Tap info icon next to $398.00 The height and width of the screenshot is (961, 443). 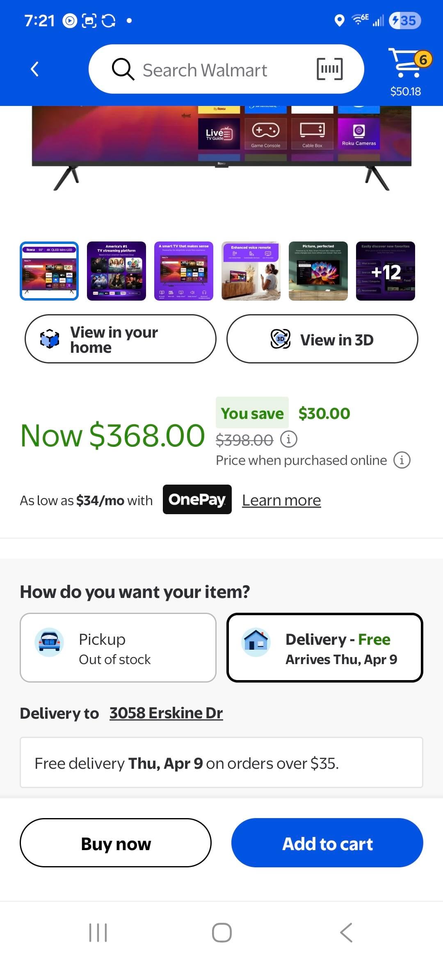pos(289,439)
